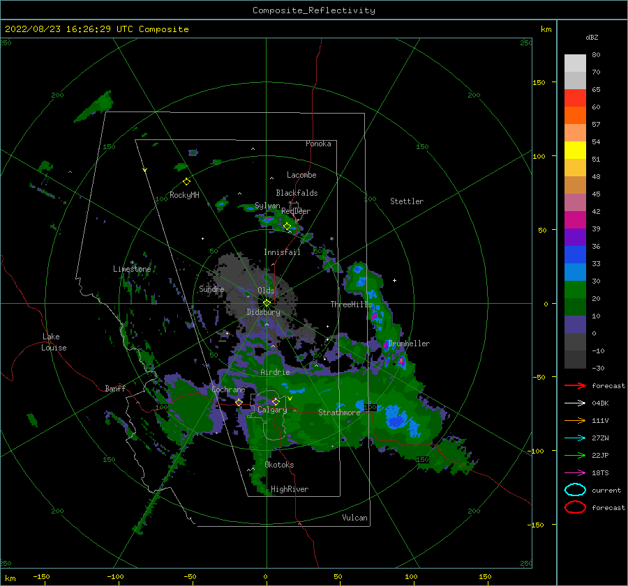Click the Airdrie city label
The image size is (628, 586).
275,372
